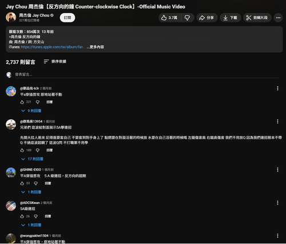
Task: Open the comment sort menu 排序依據
Action: pos(55,61)
